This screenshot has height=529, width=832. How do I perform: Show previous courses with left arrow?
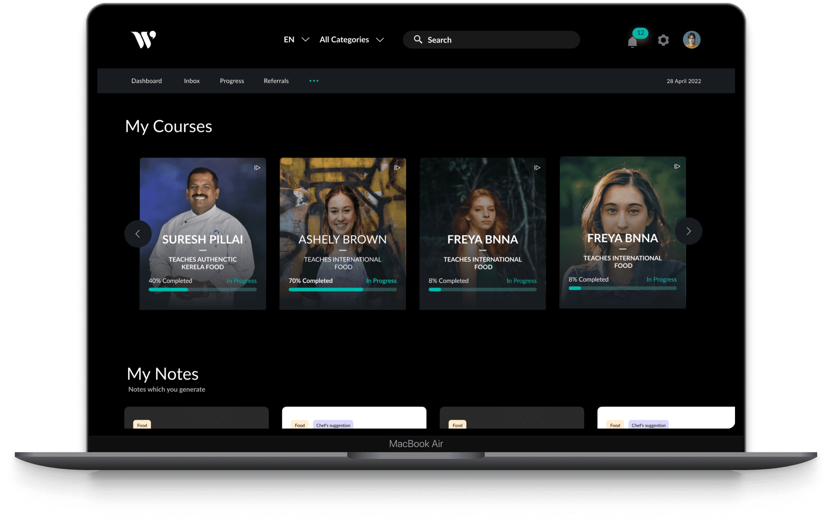tap(138, 233)
